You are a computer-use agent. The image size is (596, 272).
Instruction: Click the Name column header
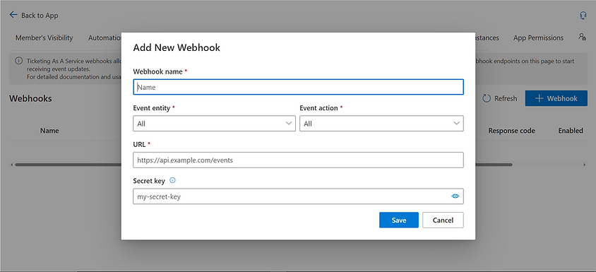[49, 131]
